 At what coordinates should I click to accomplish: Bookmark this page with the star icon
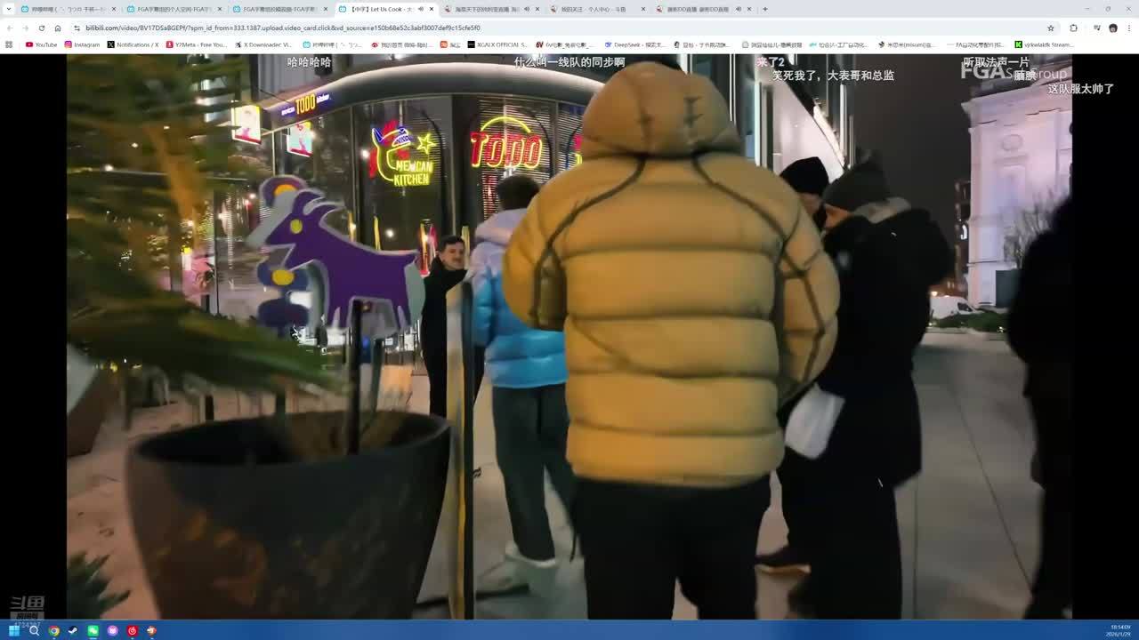click(x=1051, y=28)
